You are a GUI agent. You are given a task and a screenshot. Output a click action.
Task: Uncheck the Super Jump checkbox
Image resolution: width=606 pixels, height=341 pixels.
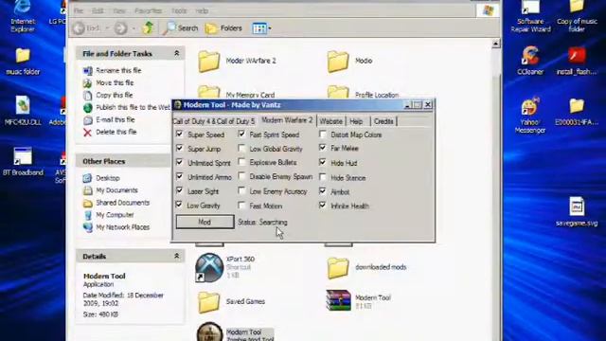pyautogui.click(x=179, y=148)
